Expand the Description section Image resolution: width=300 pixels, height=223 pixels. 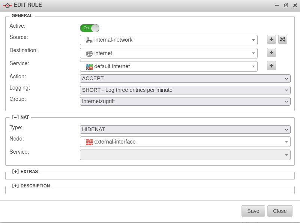pos(15,186)
